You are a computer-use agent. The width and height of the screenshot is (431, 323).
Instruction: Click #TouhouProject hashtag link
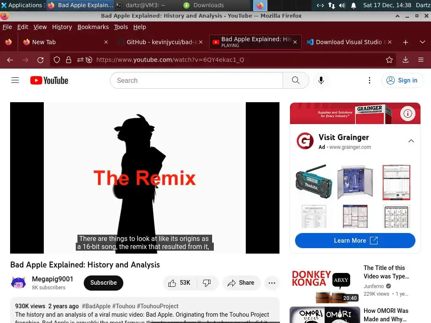pos(157,306)
